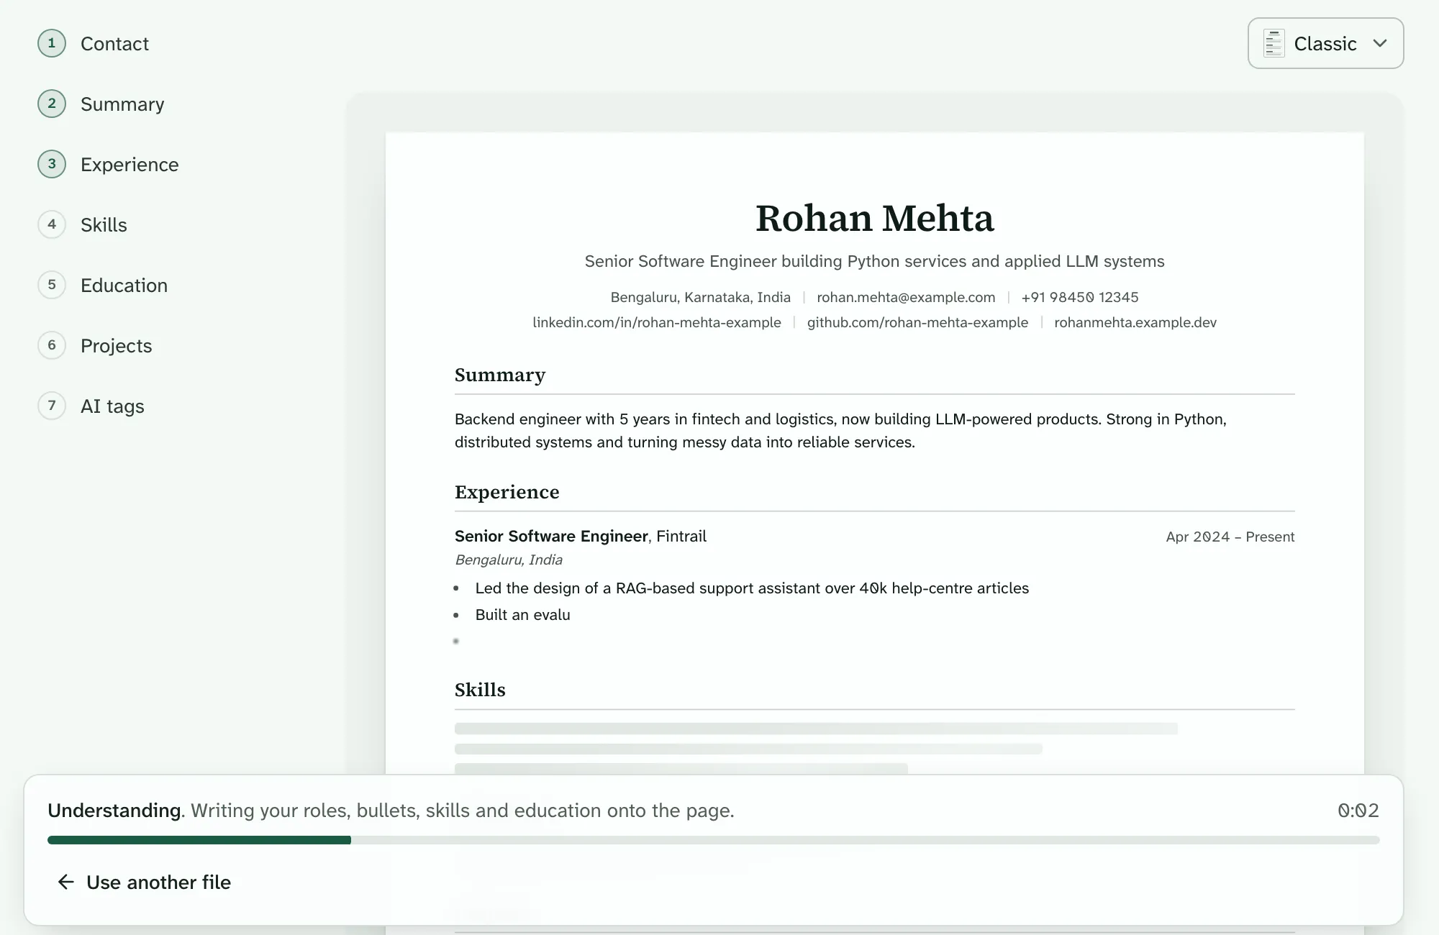Click the Summary section heading in resume
This screenshot has width=1439, height=935.
500,375
